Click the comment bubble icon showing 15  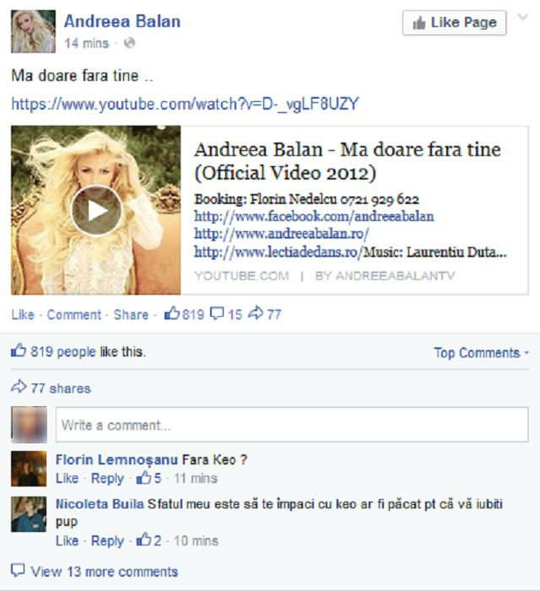(x=217, y=314)
